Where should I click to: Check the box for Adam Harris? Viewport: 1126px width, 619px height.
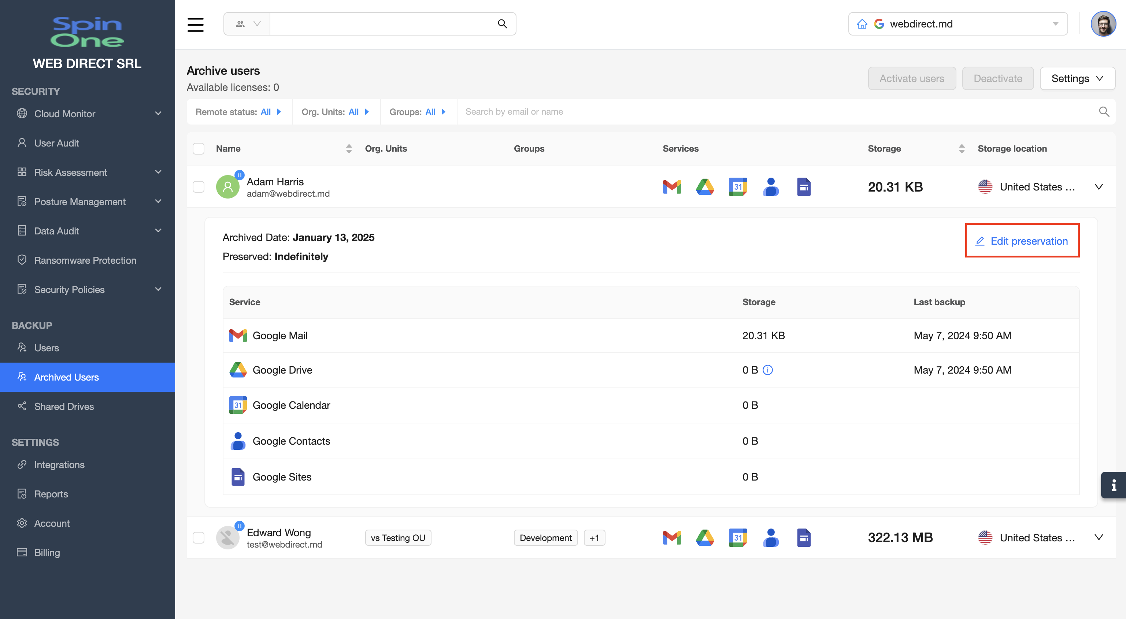coord(199,187)
